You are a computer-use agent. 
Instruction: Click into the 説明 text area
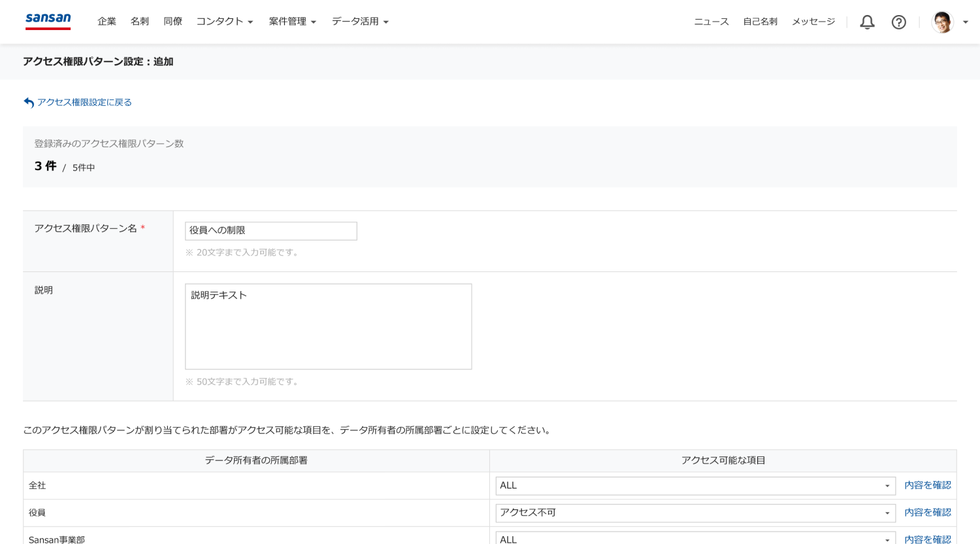pos(328,326)
